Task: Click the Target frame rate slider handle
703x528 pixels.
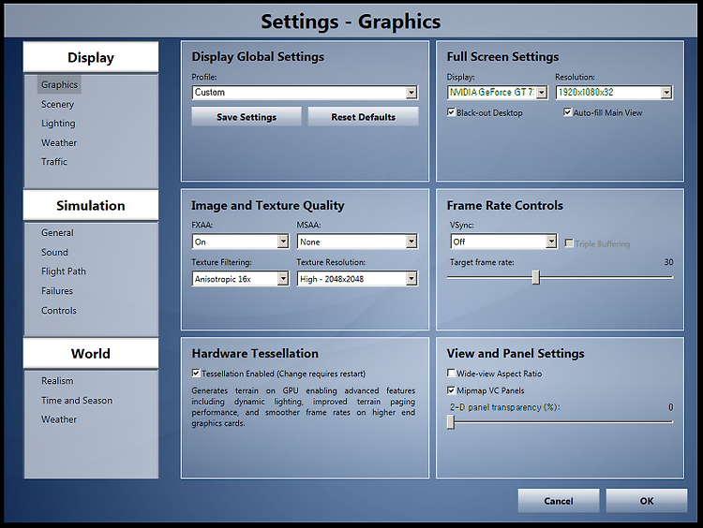Action: (x=536, y=277)
